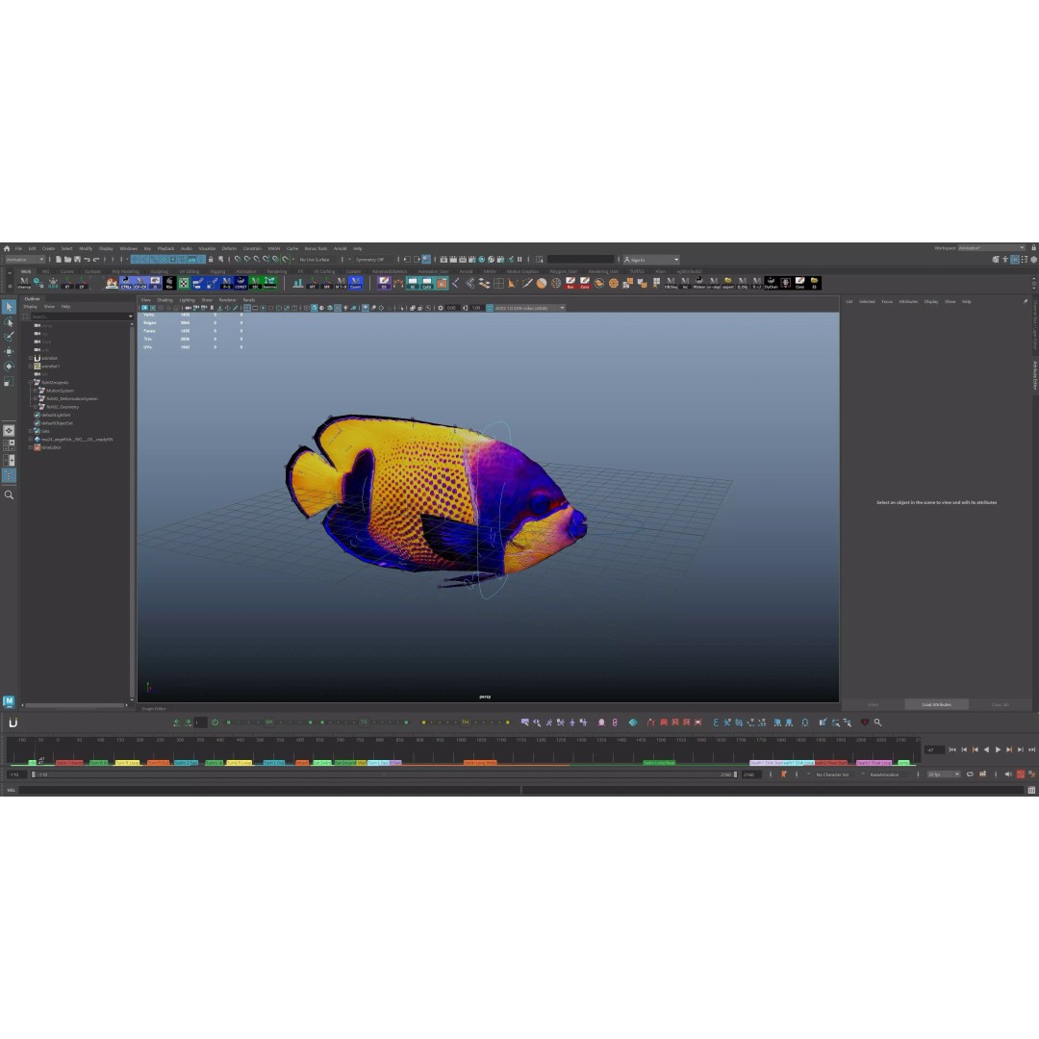Image resolution: width=1039 pixels, height=1039 pixels.
Task: Open the Outliner search filter dropdown arrow
Action: point(130,317)
